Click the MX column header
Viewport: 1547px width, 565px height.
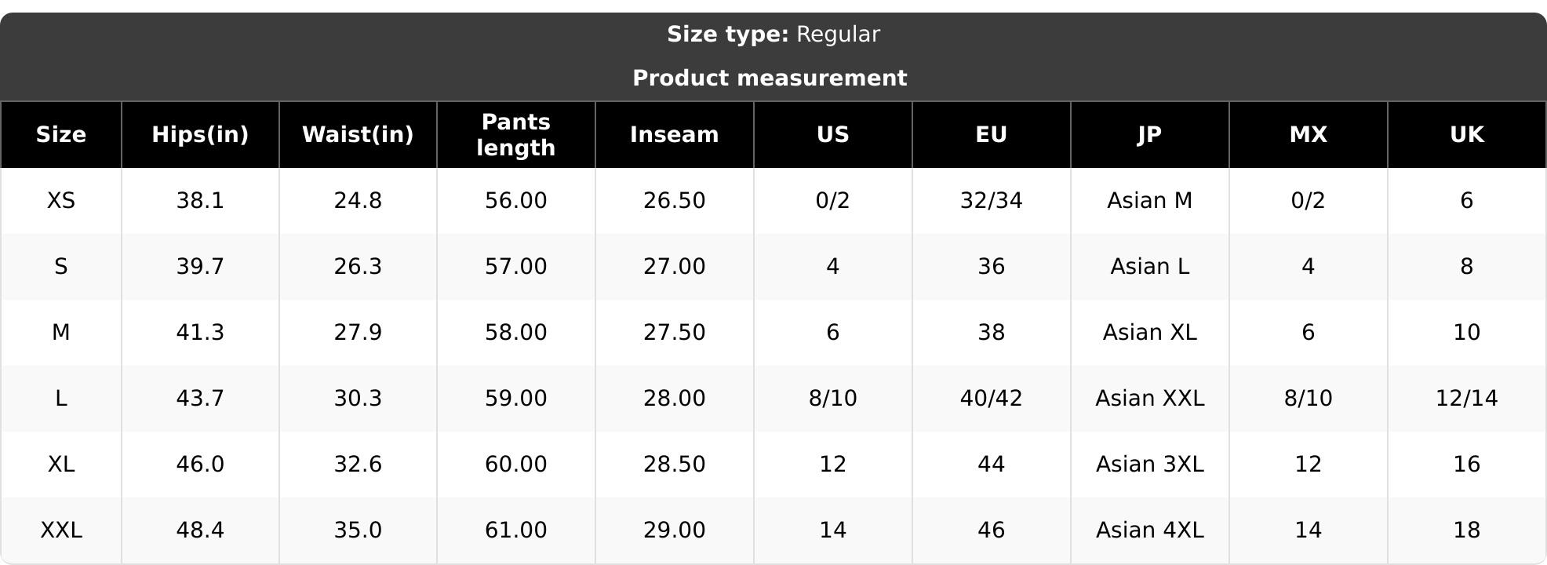point(1309,135)
